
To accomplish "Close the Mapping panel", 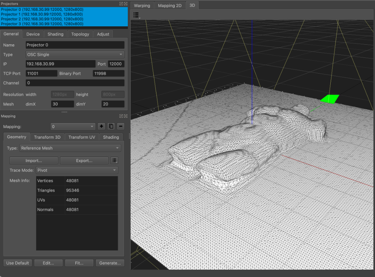I will coord(126,116).
